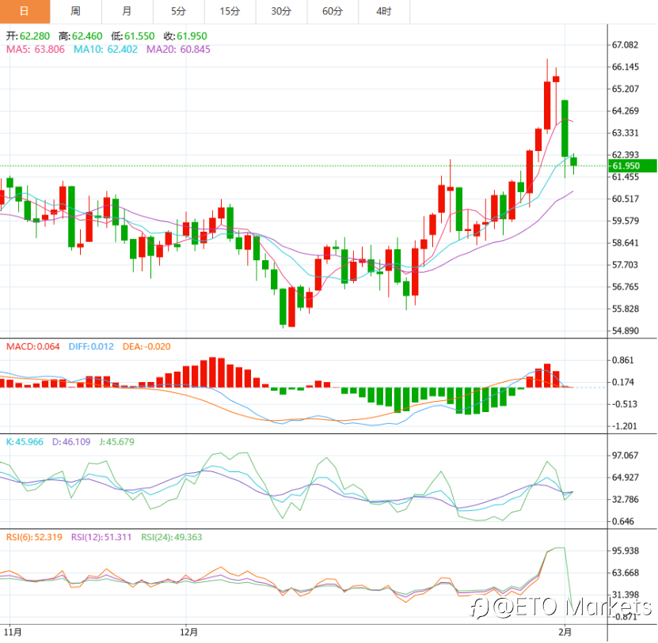Image resolution: width=658 pixels, height=643 pixels.
Task: Click the 67.082 price axis label
Action: 626,45
